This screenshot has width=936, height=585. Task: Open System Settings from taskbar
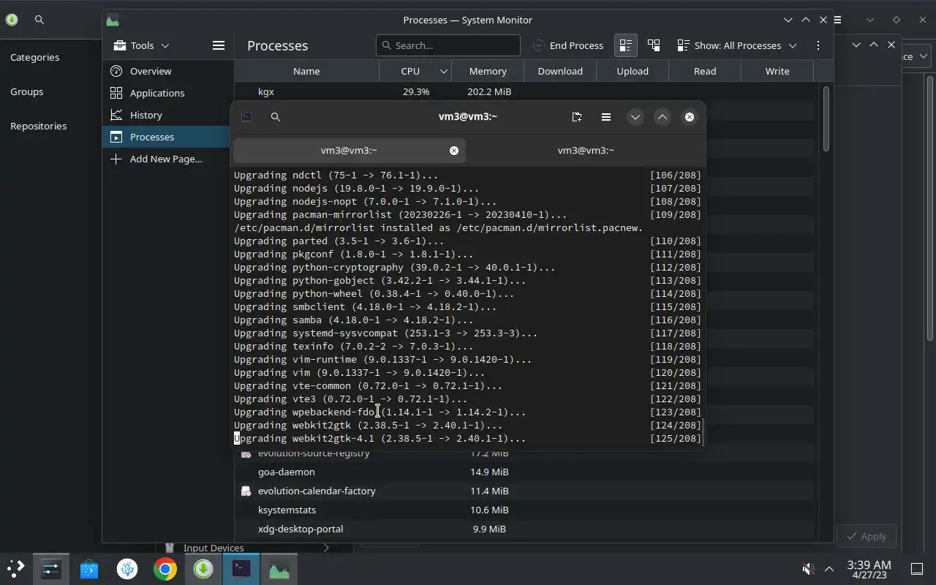point(50,568)
